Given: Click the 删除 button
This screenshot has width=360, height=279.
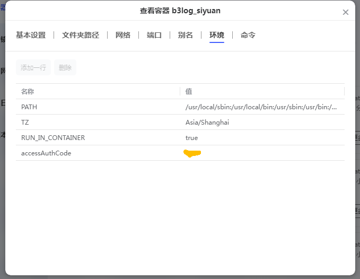Looking at the screenshot, I should 65,67.
